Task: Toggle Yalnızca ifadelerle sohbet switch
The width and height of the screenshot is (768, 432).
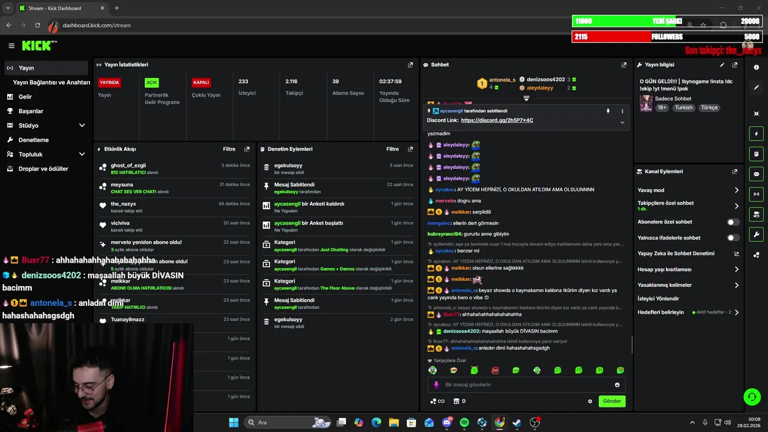Action: (x=733, y=238)
